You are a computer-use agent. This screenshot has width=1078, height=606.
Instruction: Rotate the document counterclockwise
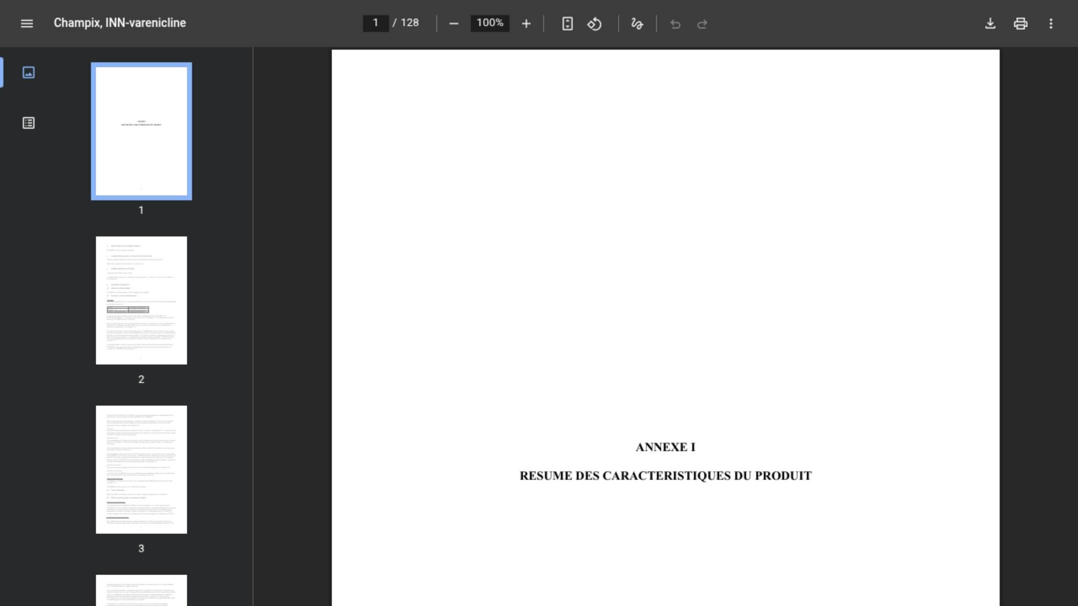pos(594,24)
